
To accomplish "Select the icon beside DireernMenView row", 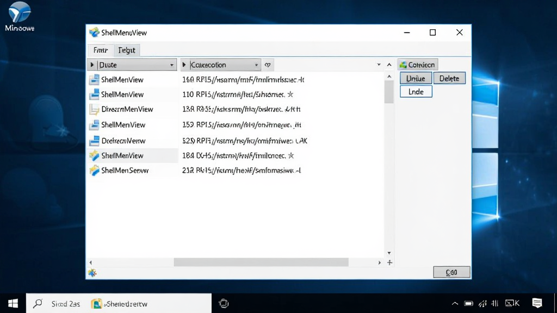I will [x=94, y=110].
